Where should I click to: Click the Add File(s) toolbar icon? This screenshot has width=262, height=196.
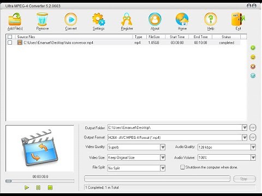(15, 19)
